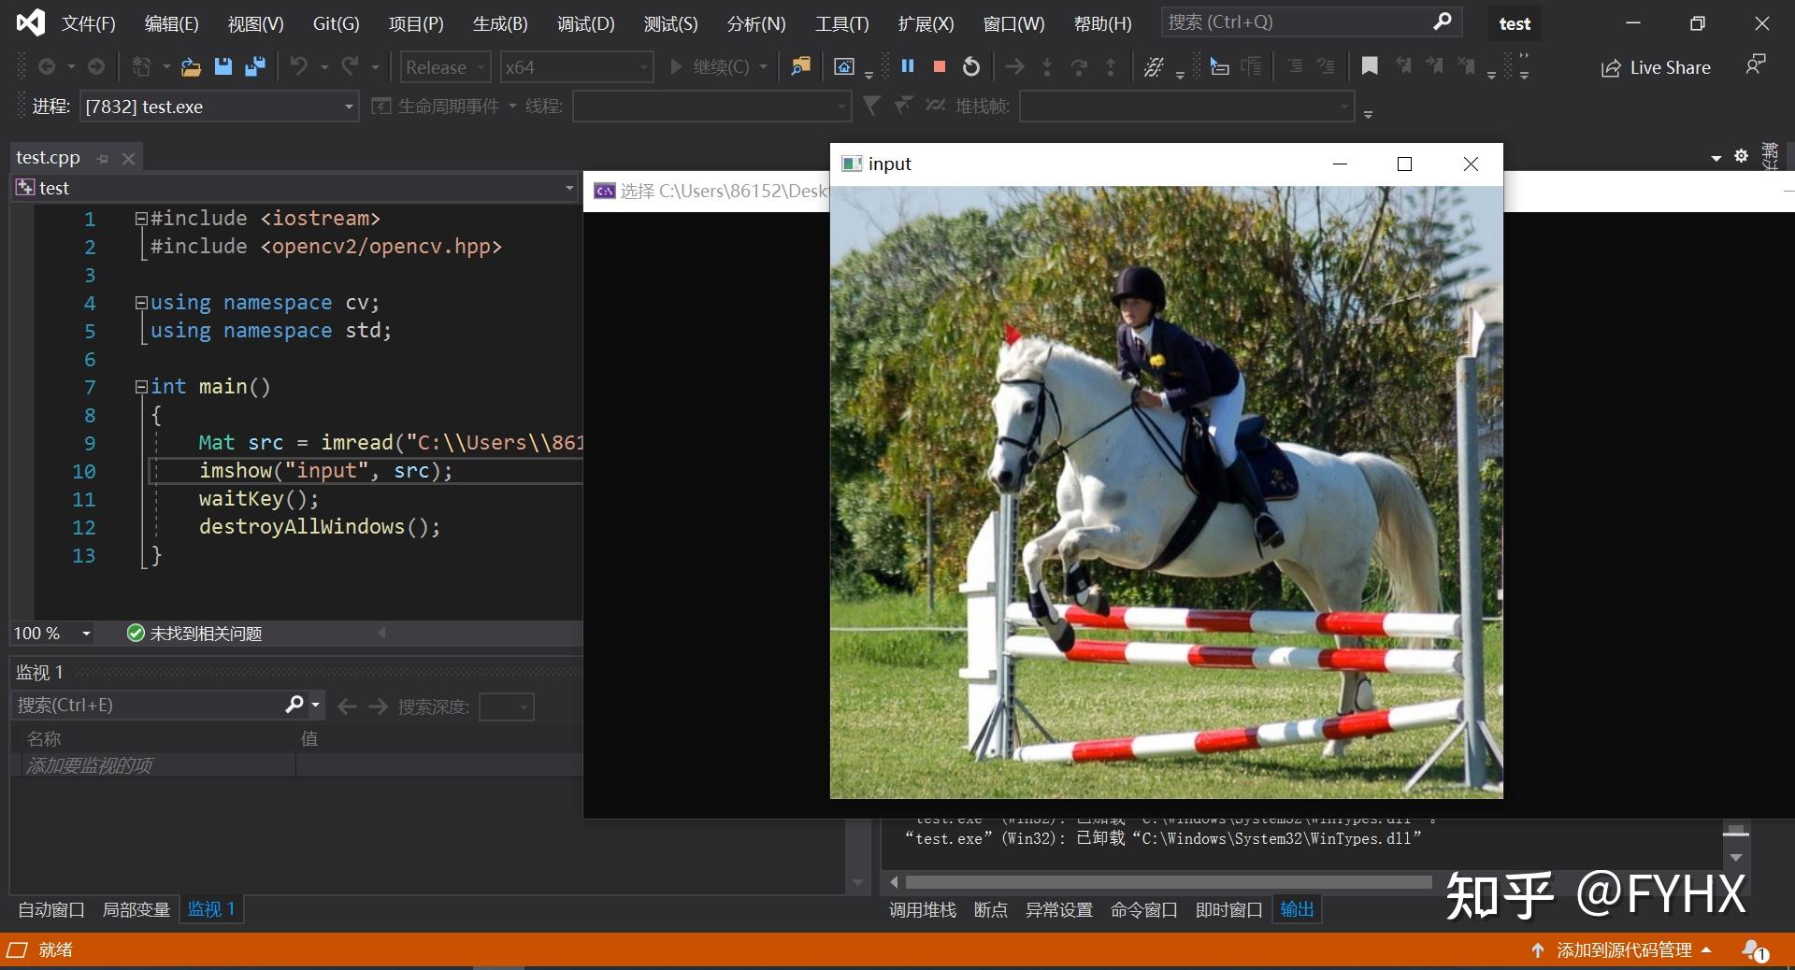Click the Show Next Statement arrow icon
Viewport: 1795px width, 970px height.
[x=1014, y=66]
